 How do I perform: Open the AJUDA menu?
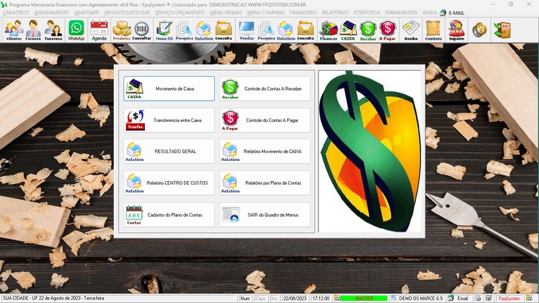click(429, 13)
